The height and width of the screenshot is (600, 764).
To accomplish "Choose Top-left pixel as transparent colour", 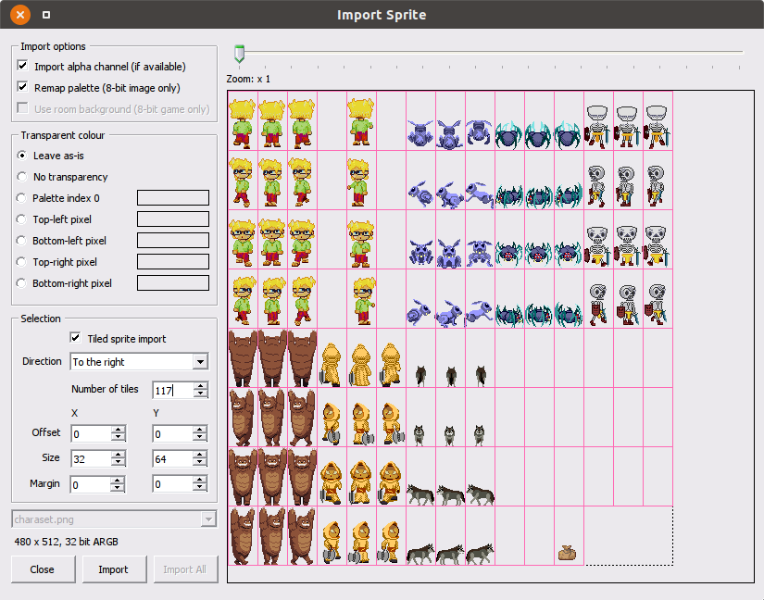I will [21, 219].
